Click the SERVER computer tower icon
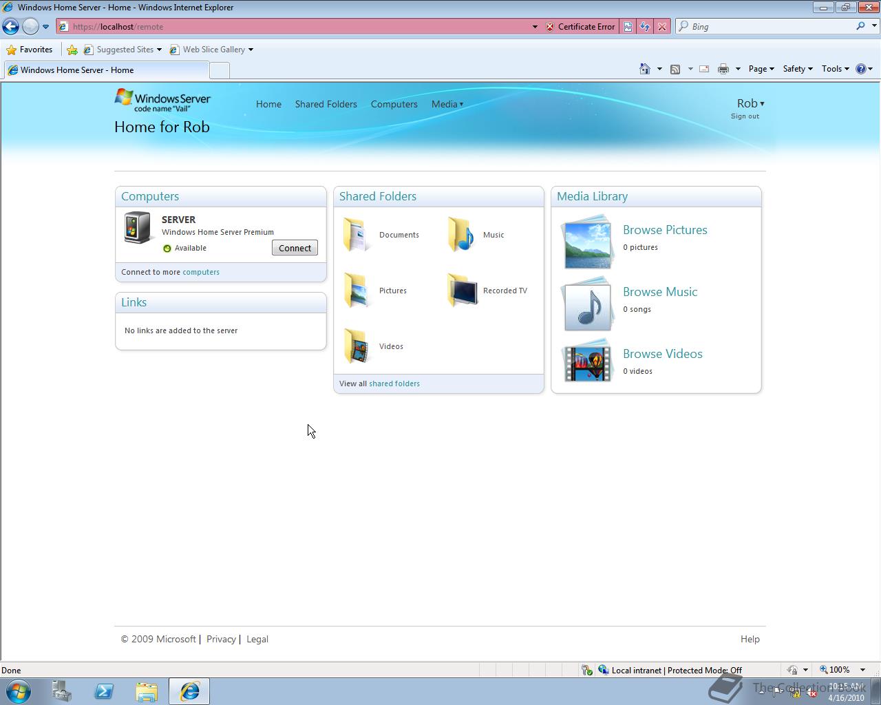Screen dimensions: 881x705 (x=138, y=227)
